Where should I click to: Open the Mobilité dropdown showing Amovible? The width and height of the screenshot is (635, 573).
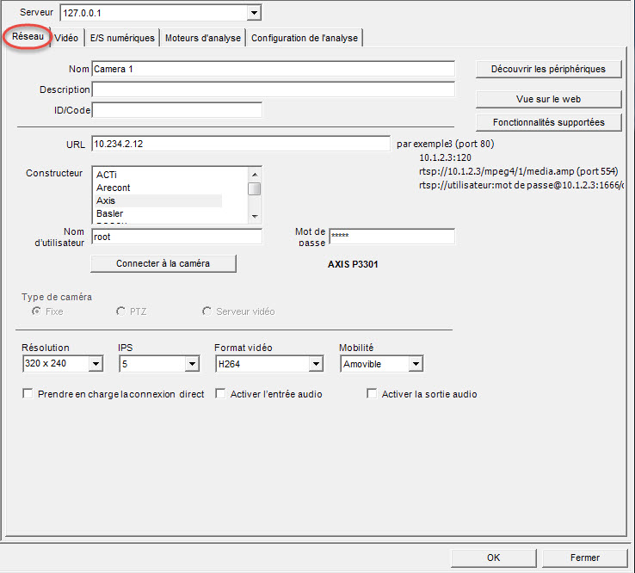pyautogui.click(x=381, y=364)
